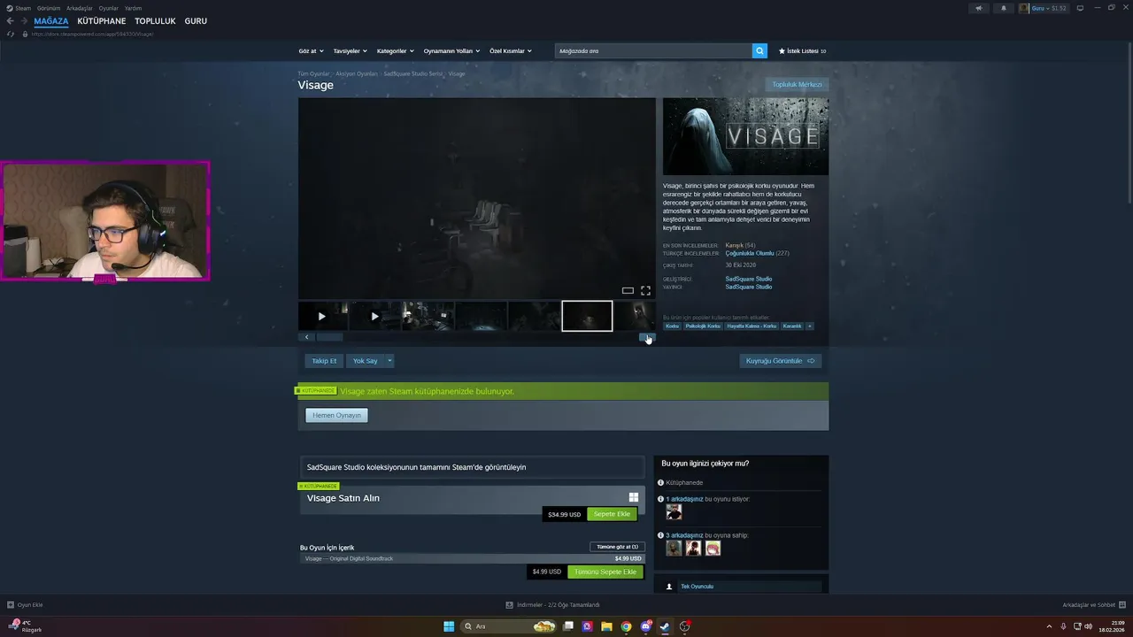
Task: Expand the Kategoriler menu
Action: click(x=395, y=51)
